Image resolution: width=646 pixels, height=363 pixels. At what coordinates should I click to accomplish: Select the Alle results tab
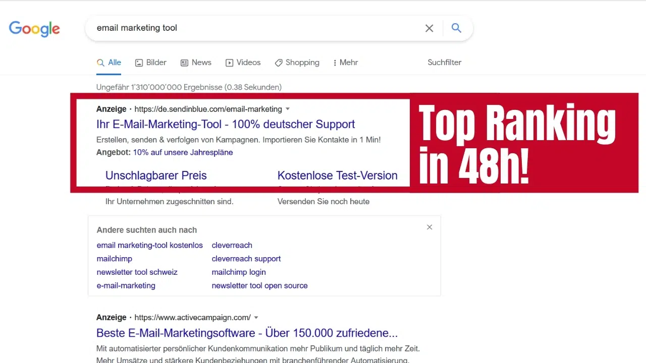(109, 63)
